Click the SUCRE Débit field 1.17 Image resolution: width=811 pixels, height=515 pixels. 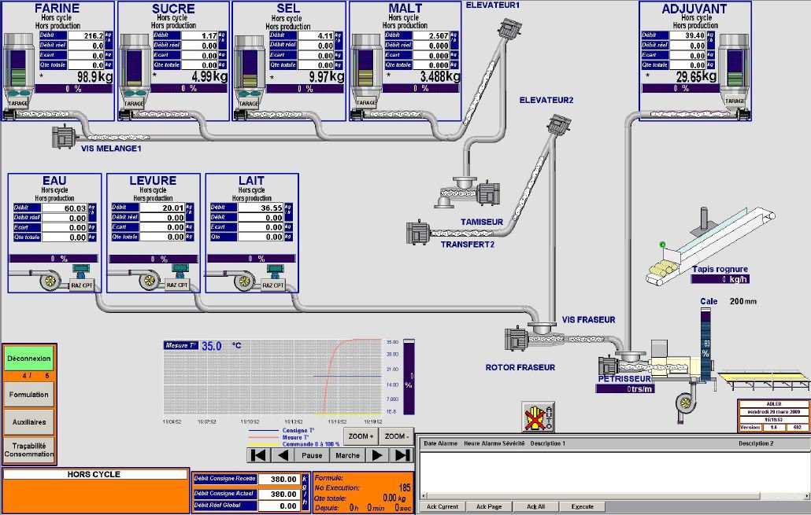coord(200,35)
